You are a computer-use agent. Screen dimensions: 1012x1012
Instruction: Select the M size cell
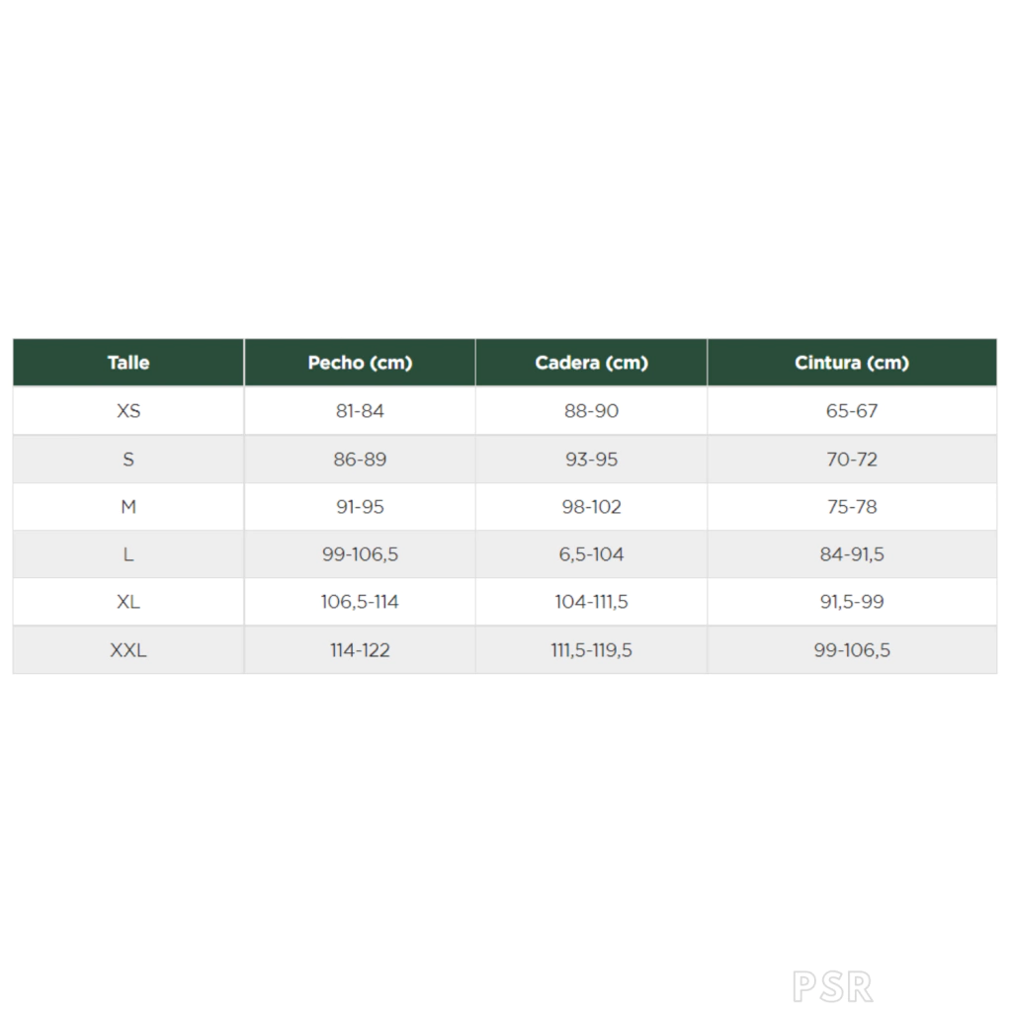(128, 507)
